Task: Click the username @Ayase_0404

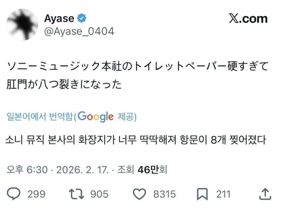Action: (x=80, y=31)
